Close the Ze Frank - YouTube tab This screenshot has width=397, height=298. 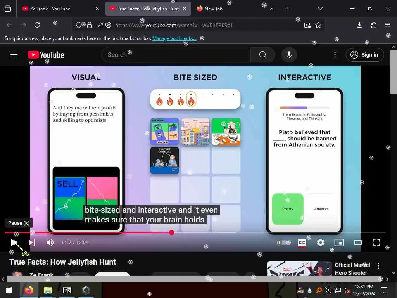tap(97, 9)
